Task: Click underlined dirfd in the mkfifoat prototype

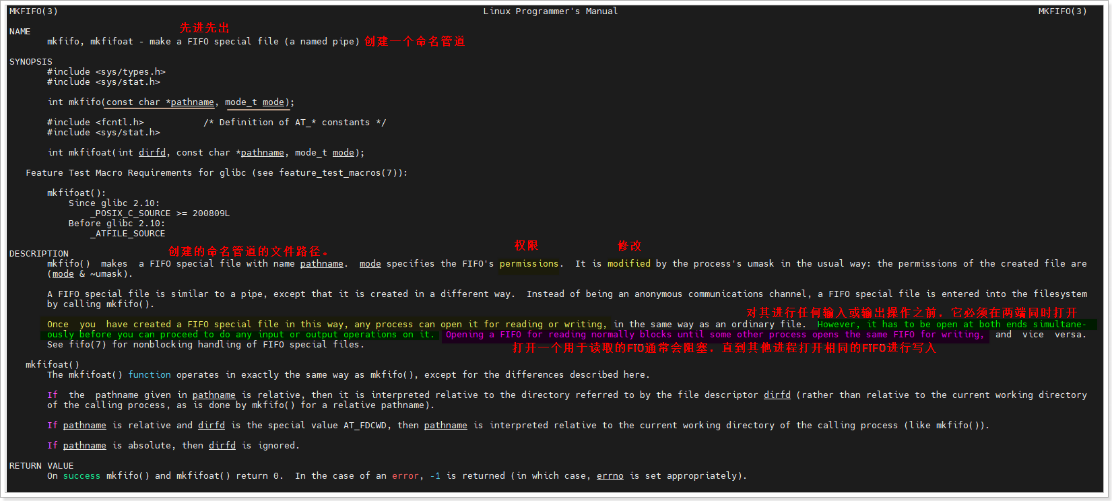Action: [152, 153]
